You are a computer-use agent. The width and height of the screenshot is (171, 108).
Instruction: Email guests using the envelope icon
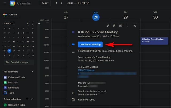[x=121, y=26]
